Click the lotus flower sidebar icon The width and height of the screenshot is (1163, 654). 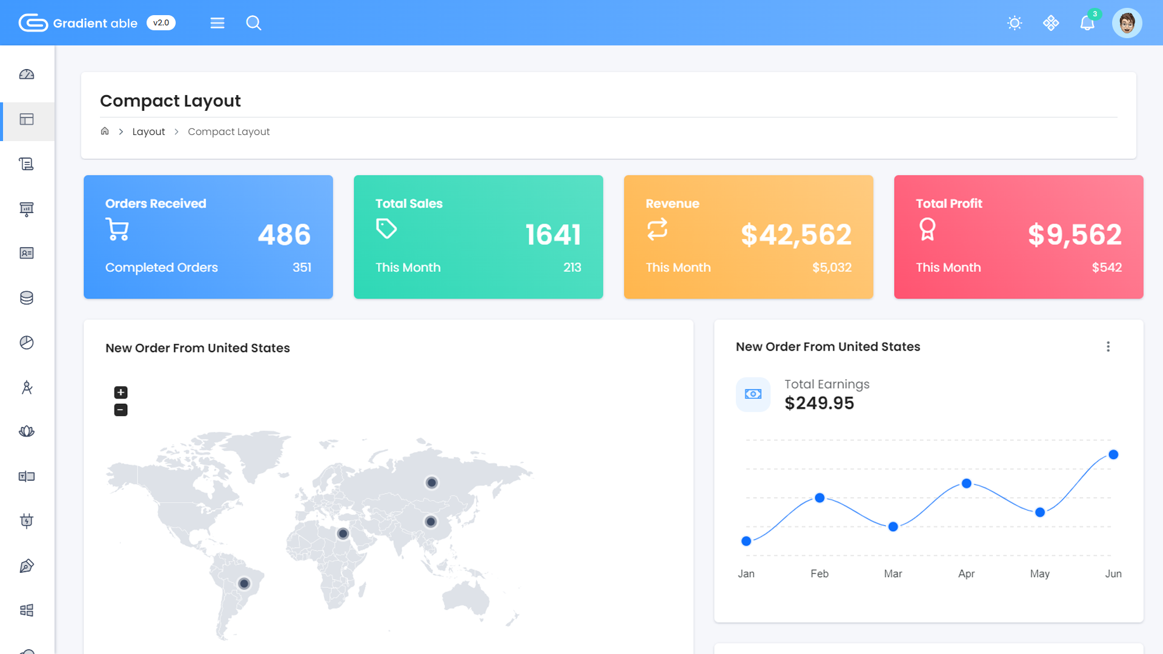[27, 432]
